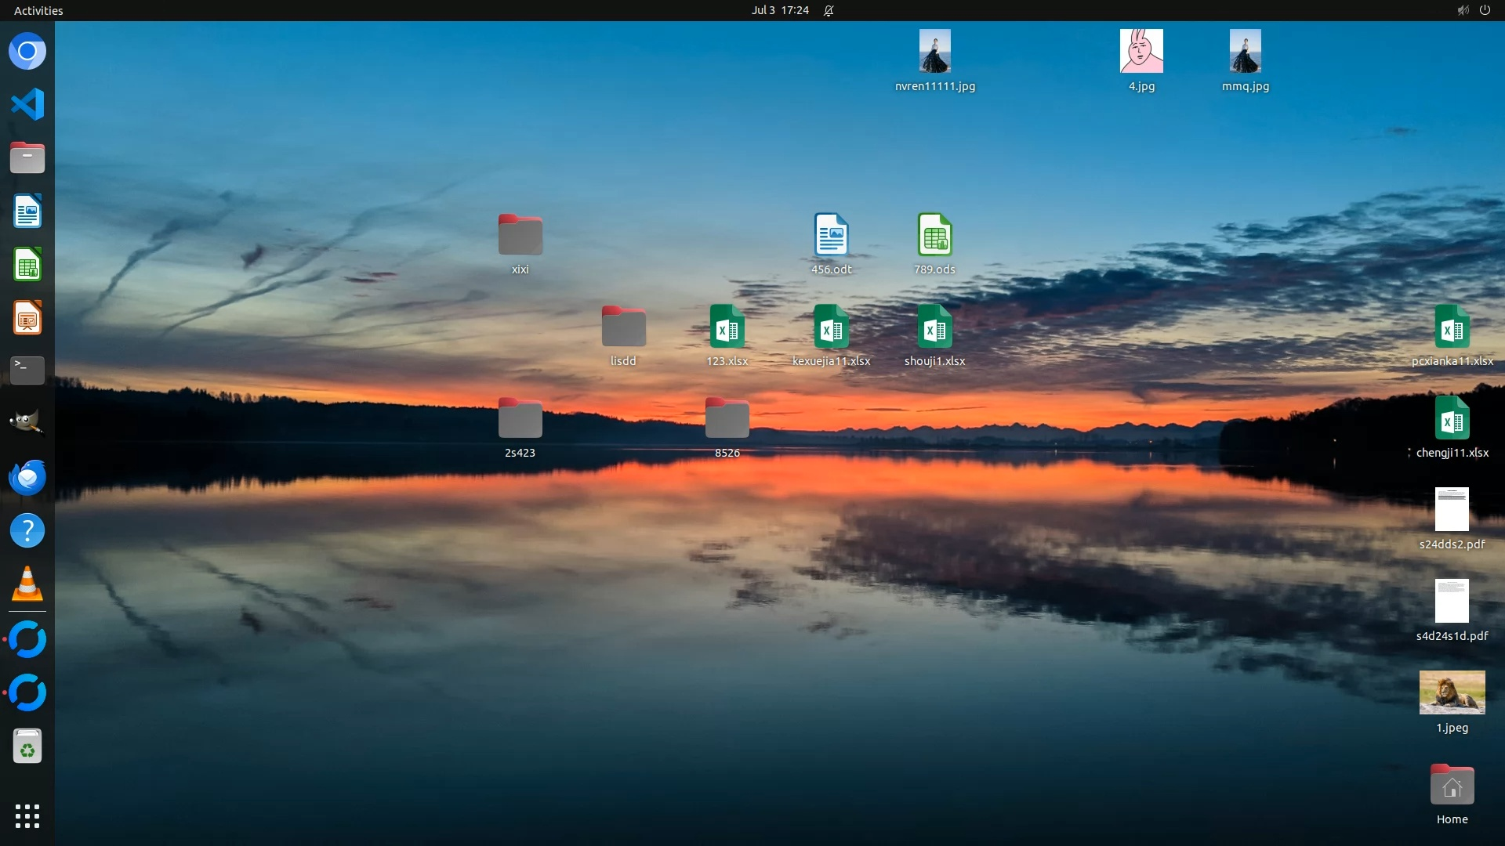Launch LibreOffice Calc from dock

click(x=27, y=265)
